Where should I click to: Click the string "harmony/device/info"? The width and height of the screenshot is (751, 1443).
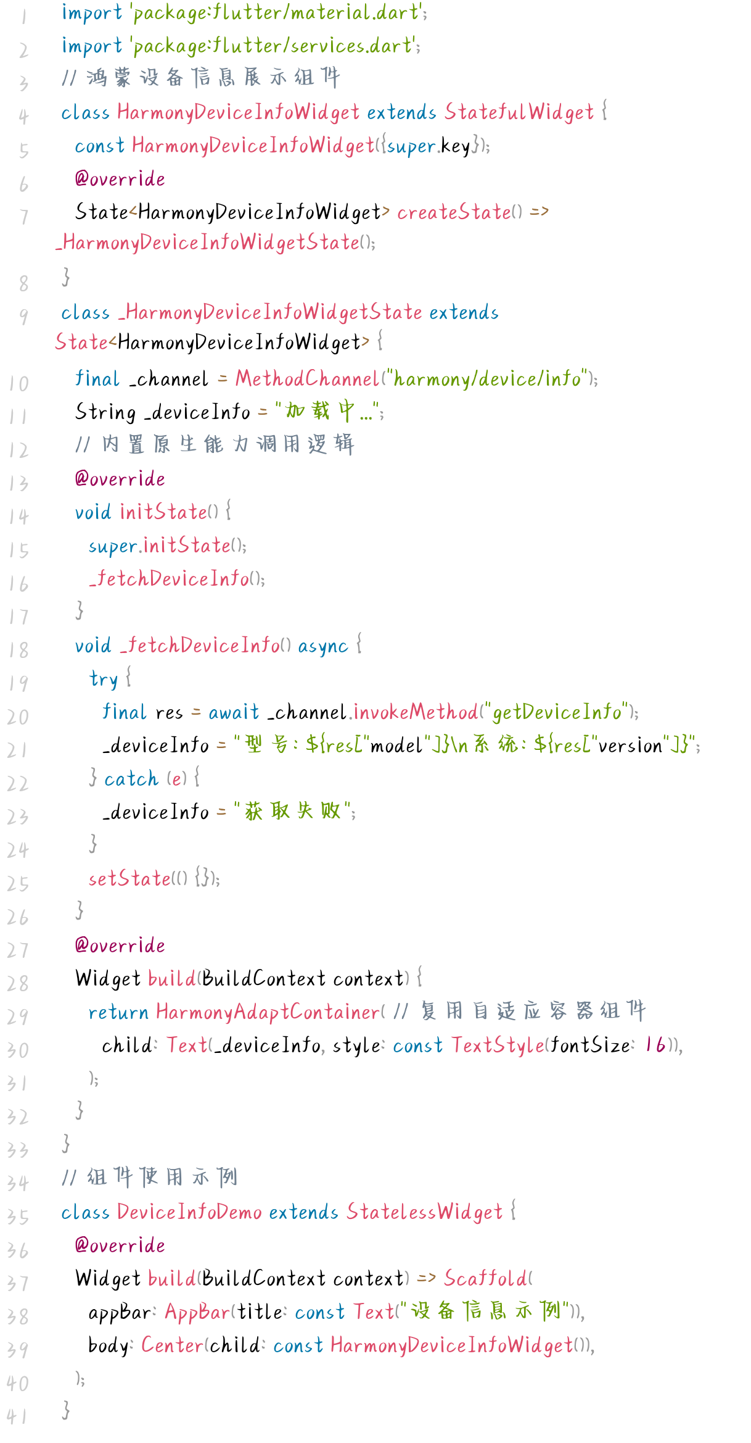pos(486,378)
